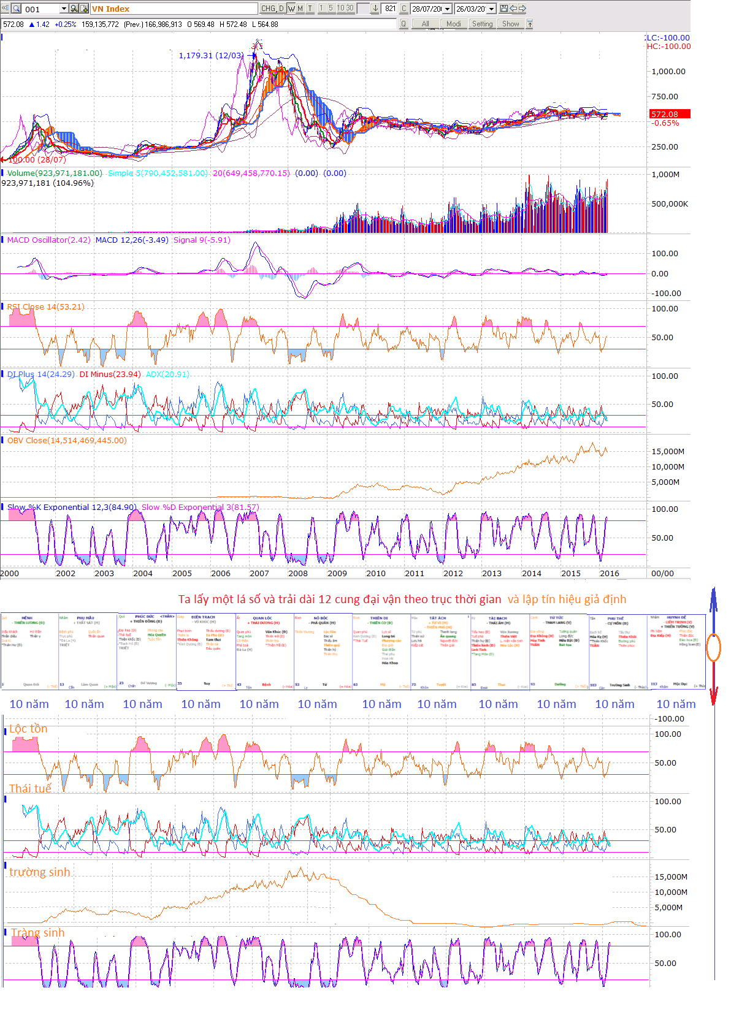Select the 1-minute interval toggle
The image size is (731, 1031).
tap(321, 8)
